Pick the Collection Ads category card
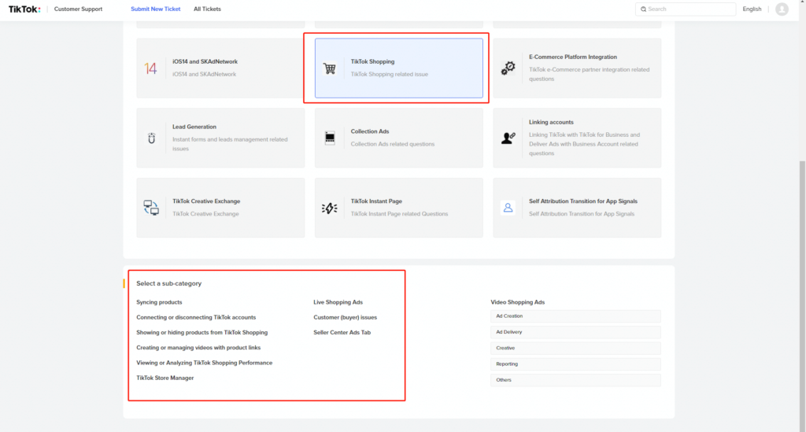Image resolution: width=806 pixels, height=432 pixels. 399,138
